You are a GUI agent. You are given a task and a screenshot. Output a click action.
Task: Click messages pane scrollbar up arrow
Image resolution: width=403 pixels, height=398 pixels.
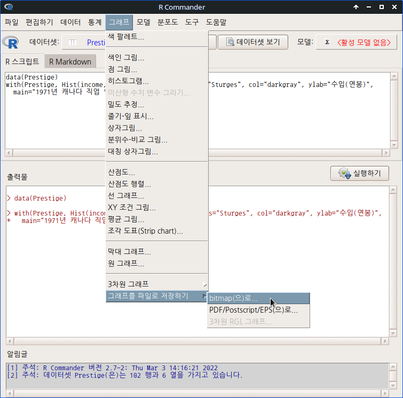393,367
